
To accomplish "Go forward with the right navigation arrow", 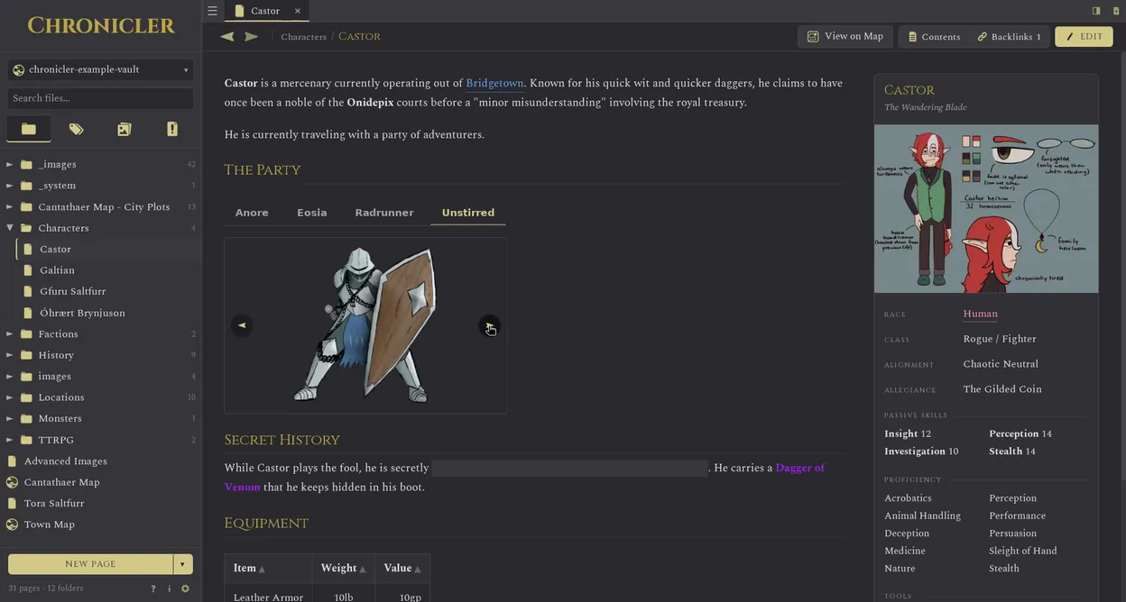I will [251, 36].
